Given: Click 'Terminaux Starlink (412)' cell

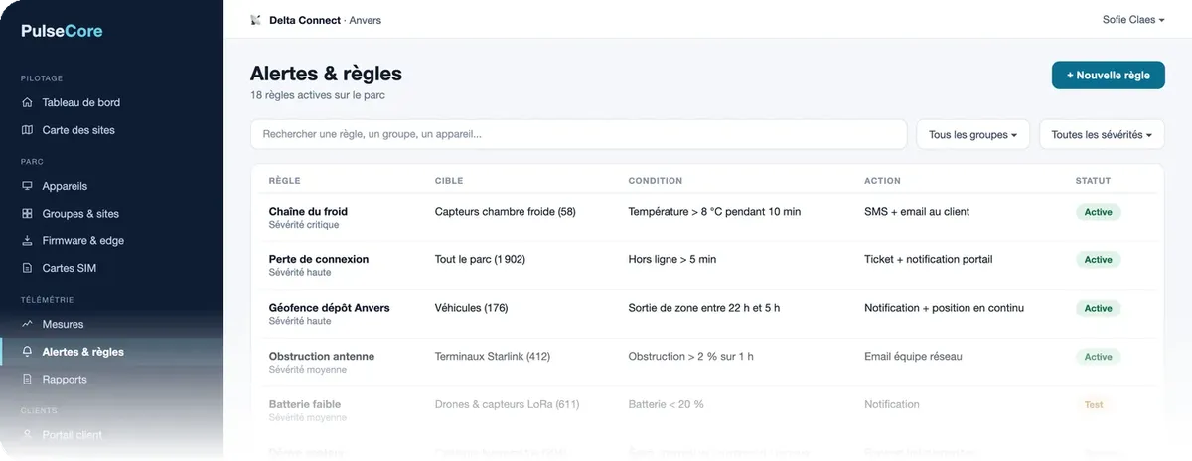Looking at the screenshot, I should pos(493,356).
